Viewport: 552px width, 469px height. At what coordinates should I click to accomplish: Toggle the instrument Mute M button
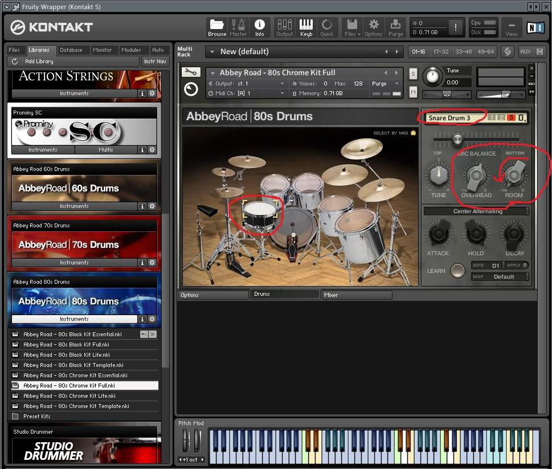point(413,92)
